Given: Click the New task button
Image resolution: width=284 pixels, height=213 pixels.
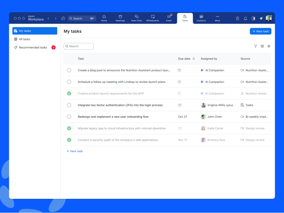Looking at the screenshot, I should [260, 31].
